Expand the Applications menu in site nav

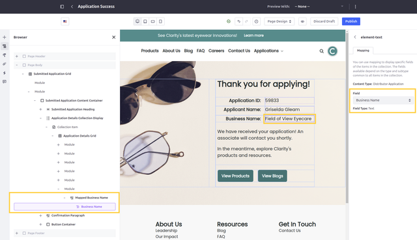(268, 51)
